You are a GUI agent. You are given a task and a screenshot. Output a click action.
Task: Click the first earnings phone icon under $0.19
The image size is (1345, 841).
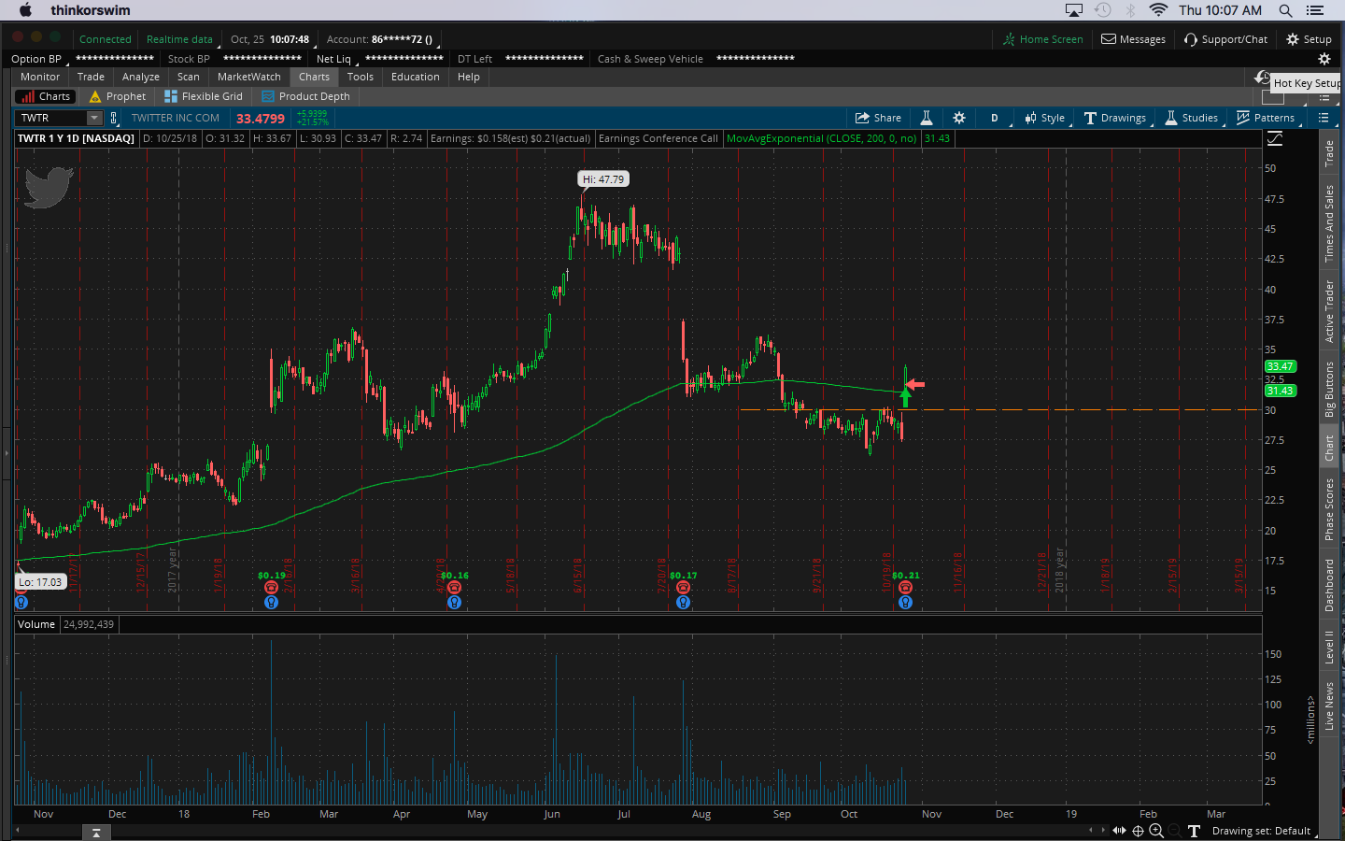tap(271, 588)
